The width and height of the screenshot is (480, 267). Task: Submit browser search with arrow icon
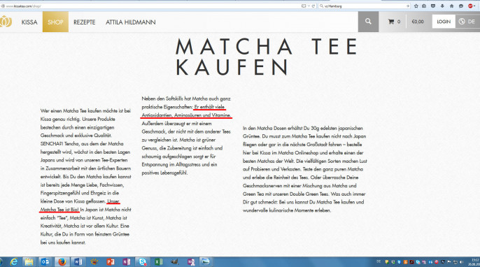408,6
